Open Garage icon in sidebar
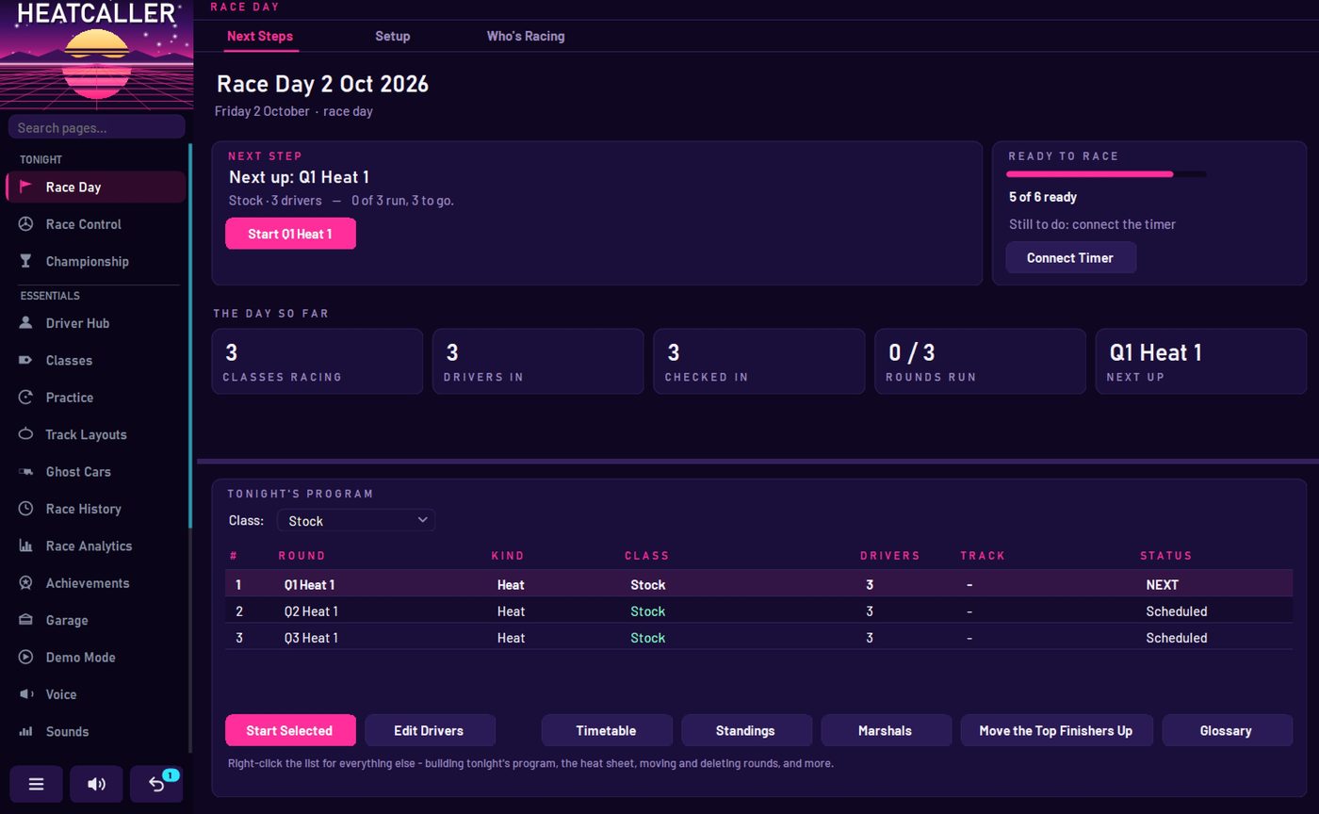This screenshot has width=1319, height=814. 26,620
